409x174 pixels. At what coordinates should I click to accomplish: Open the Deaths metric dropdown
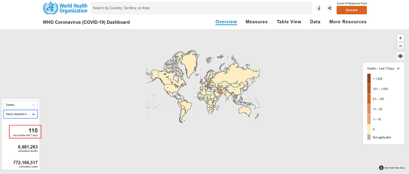21,105
